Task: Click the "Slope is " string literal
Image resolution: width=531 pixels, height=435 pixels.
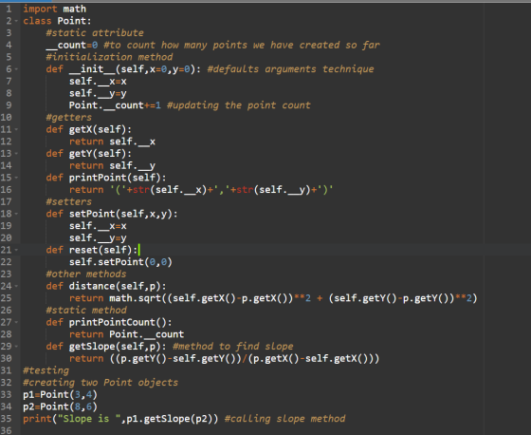Action: [x=89, y=419]
